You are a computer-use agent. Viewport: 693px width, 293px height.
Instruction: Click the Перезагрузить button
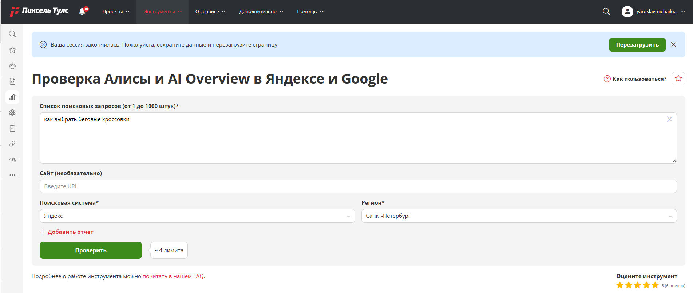(637, 45)
